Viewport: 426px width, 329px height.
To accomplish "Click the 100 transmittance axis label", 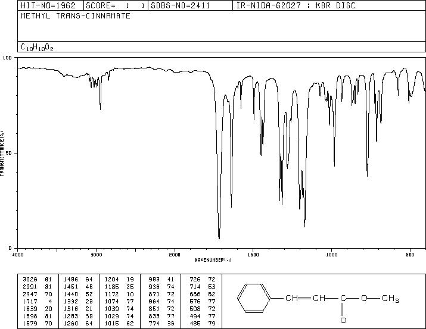I will click(7, 58).
